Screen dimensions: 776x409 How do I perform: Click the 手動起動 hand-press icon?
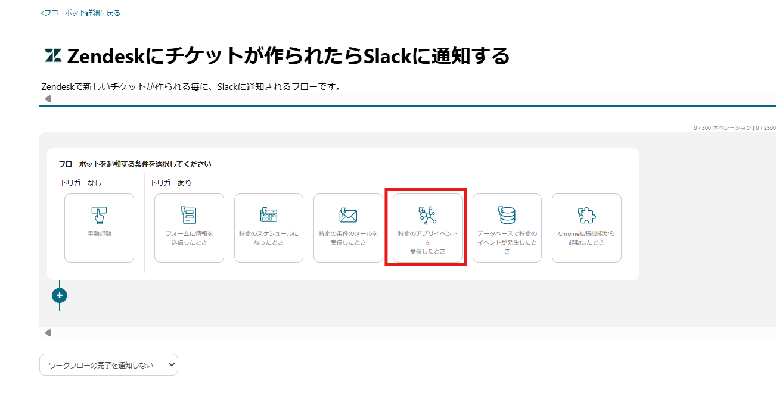click(99, 215)
